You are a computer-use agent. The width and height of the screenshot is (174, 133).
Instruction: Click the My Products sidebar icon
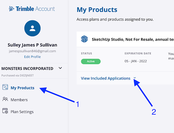[5, 87]
